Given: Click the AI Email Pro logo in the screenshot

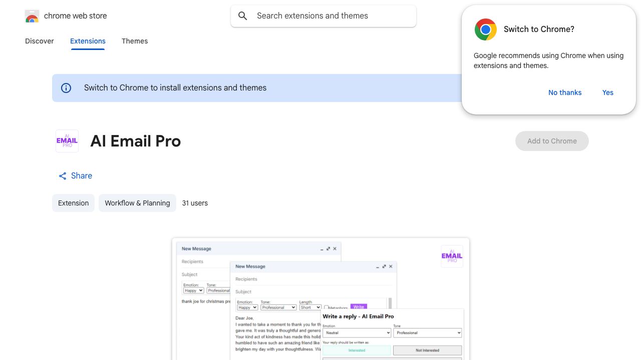Looking at the screenshot, I should point(452,256).
